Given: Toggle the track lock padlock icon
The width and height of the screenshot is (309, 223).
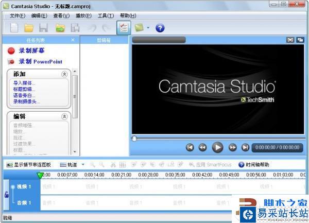Looking at the screenshot, I should click(x=7, y=195).
